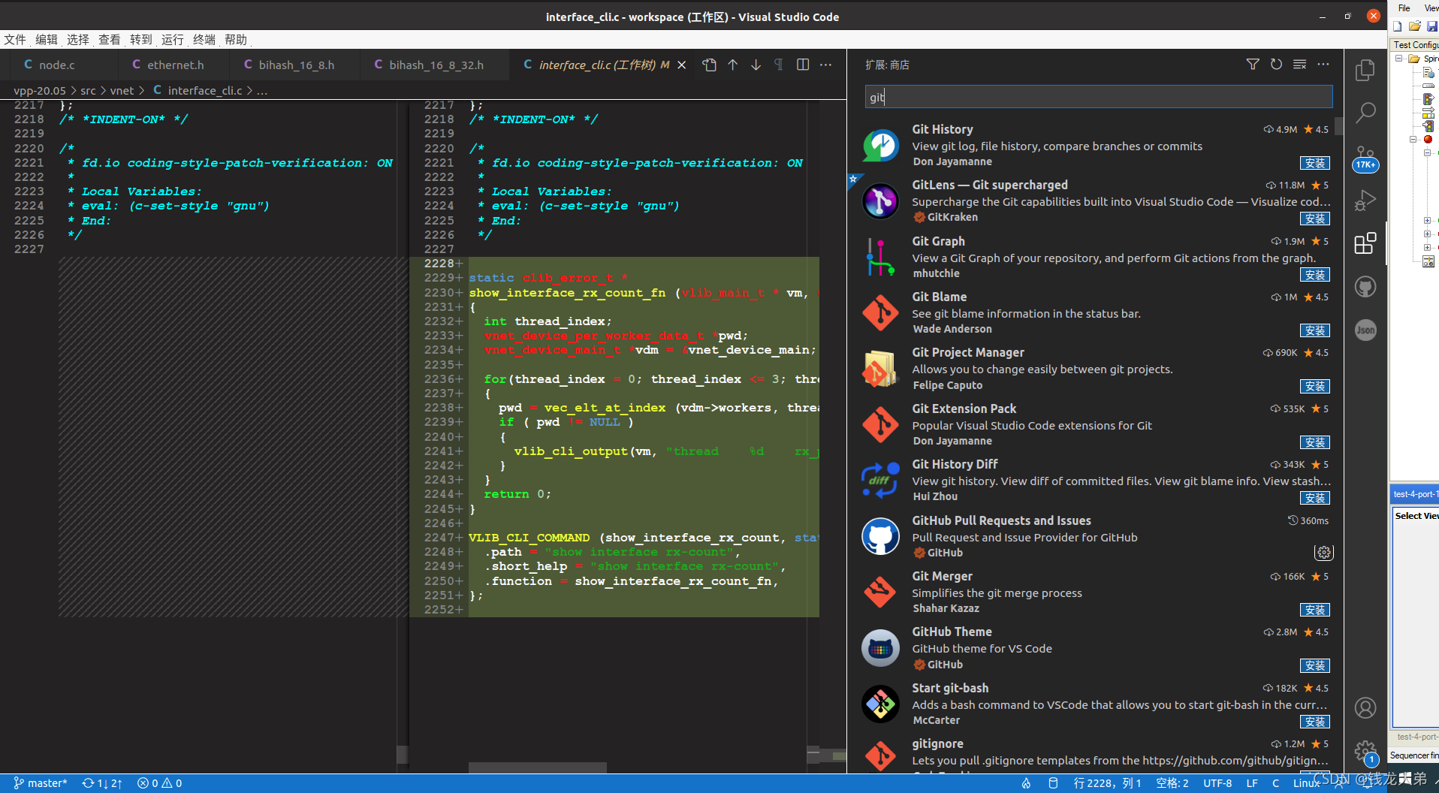The image size is (1439, 793).
Task: Click the filter extensions funnel icon
Action: click(1253, 65)
